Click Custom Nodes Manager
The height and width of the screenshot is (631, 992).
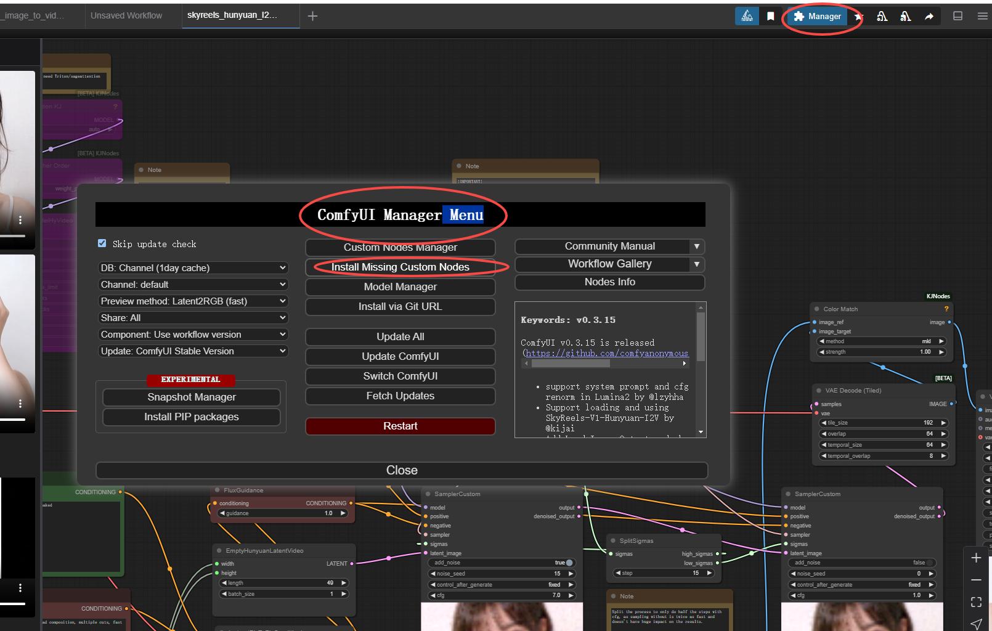[400, 247]
